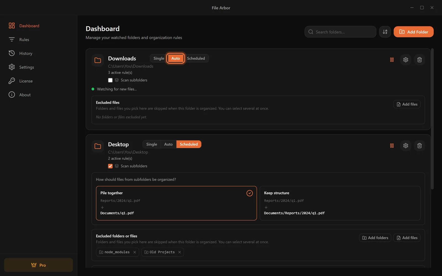
Task: Open the About page
Action: point(38,95)
